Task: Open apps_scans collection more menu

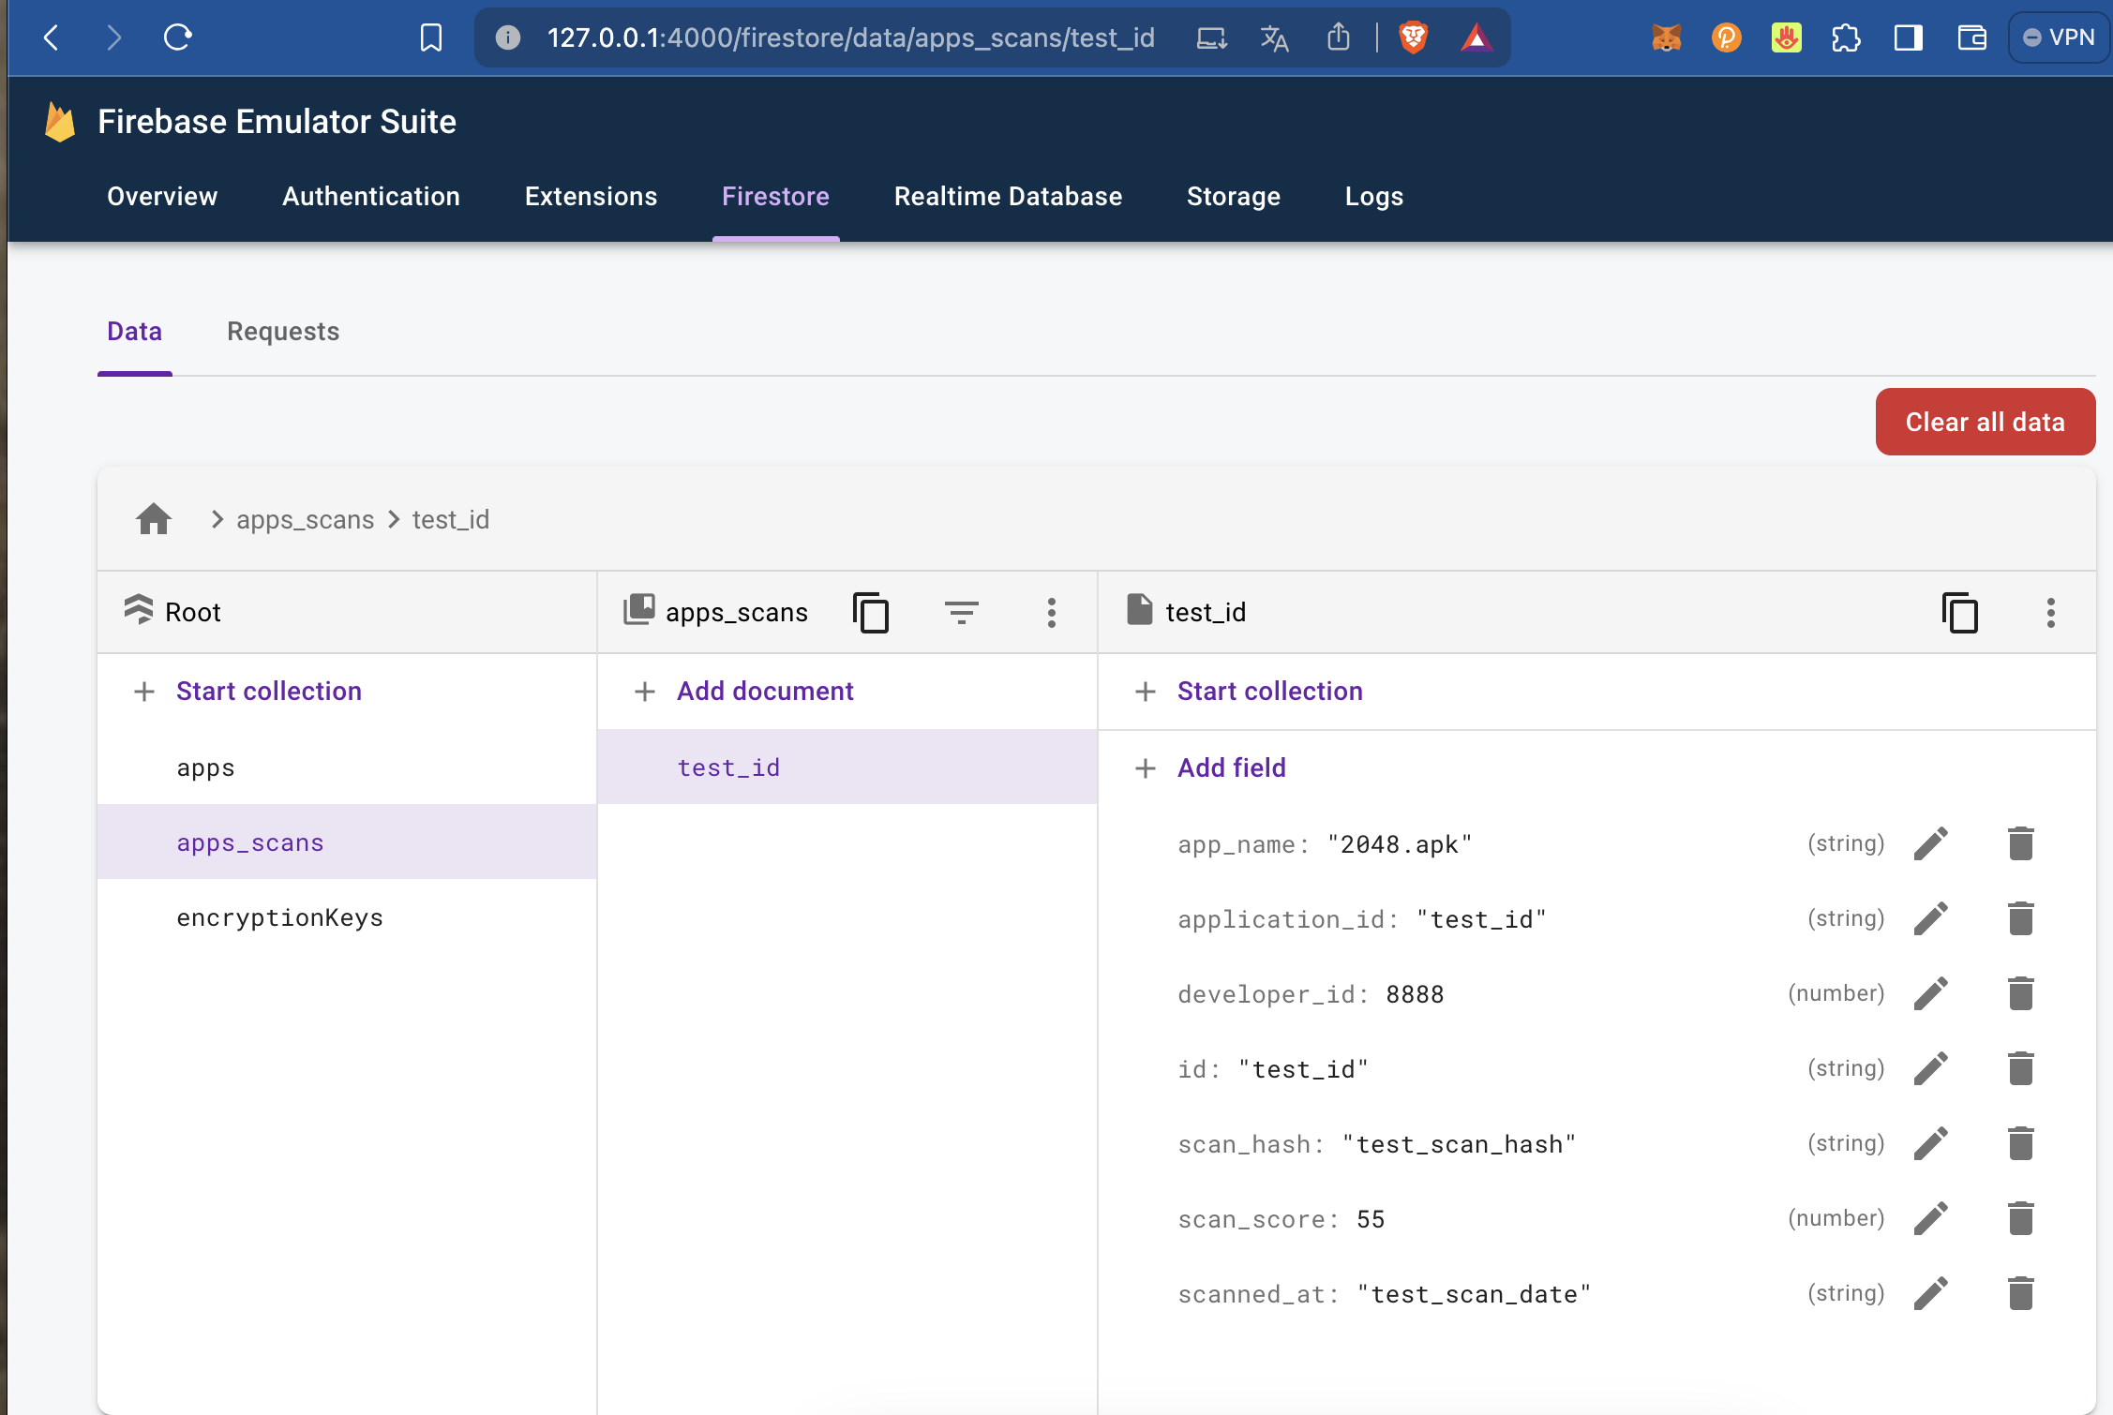Action: coord(1052,613)
